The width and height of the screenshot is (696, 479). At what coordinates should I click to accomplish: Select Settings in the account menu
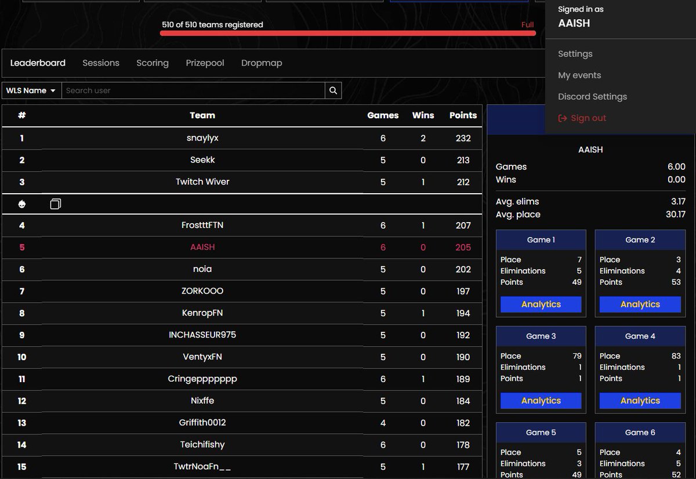pyautogui.click(x=575, y=54)
